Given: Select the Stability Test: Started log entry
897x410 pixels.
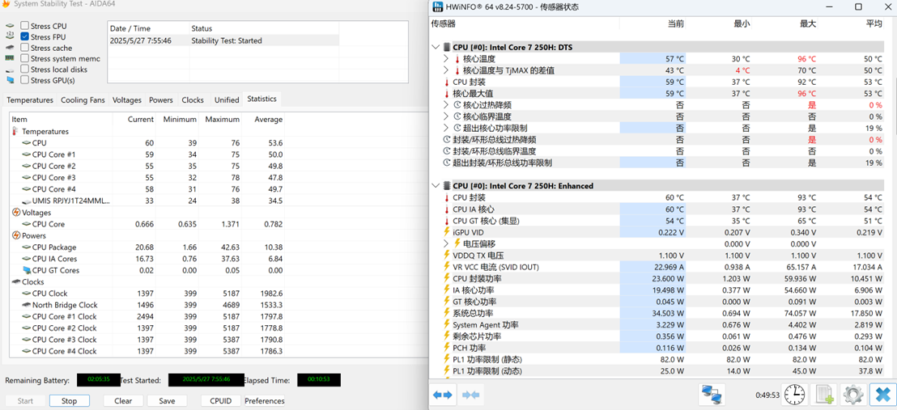Looking at the screenshot, I should [x=223, y=40].
